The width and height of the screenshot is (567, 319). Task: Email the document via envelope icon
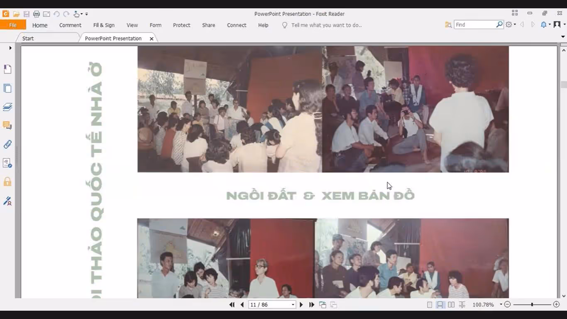tap(46, 14)
